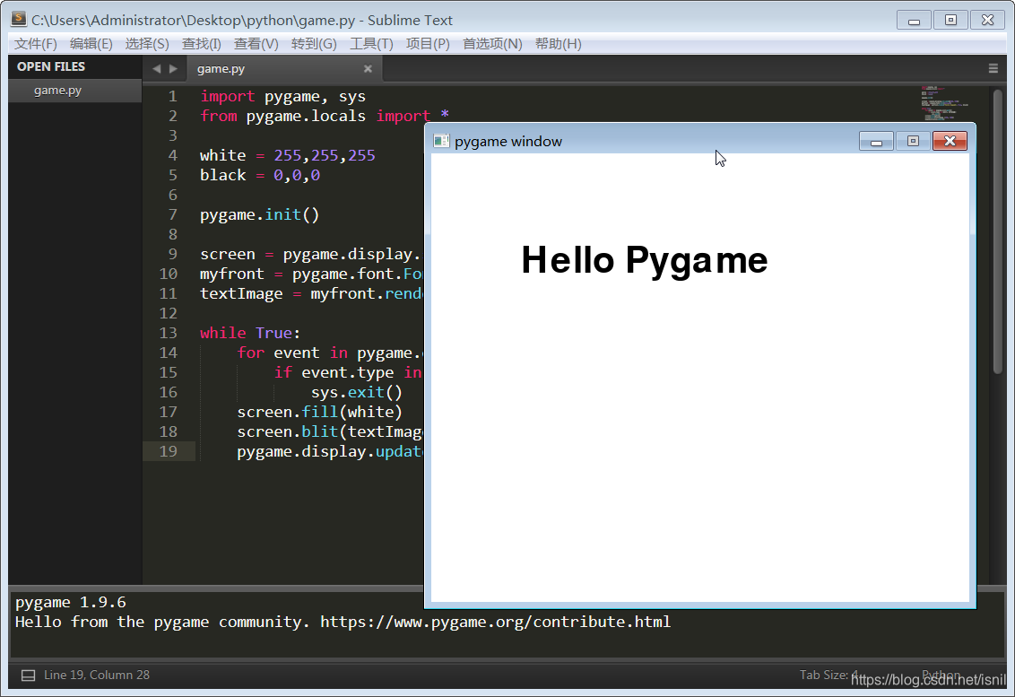Open the tab list dropdown icon

993,69
